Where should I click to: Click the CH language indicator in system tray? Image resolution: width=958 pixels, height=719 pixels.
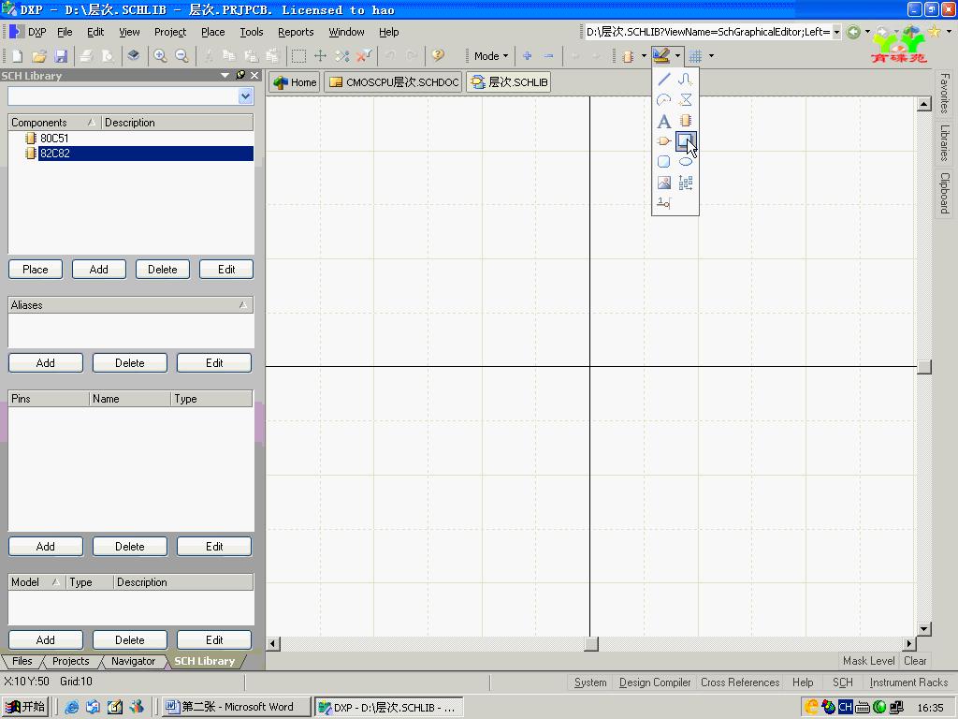[x=845, y=707]
